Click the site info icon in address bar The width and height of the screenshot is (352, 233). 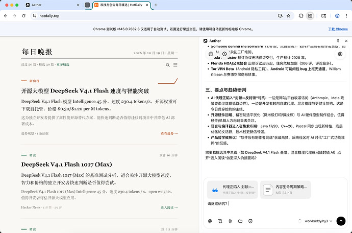(34, 16)
